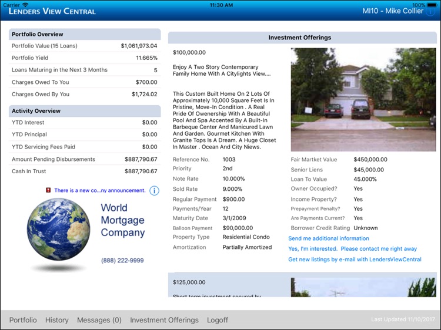The height and width of the screenshot is (330, 441).
Task: Select the Charges Owed By You row
Action: pos(84,95)
